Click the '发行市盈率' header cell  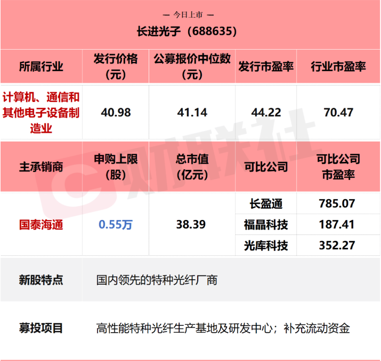tap(266, 67)
